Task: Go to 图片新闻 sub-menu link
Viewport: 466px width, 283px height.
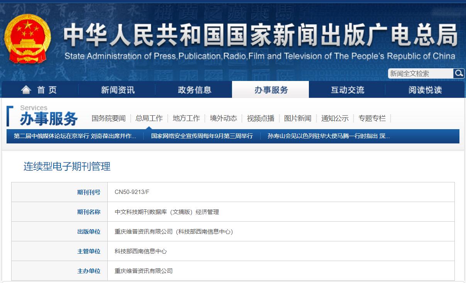Action: coord(298,118)
